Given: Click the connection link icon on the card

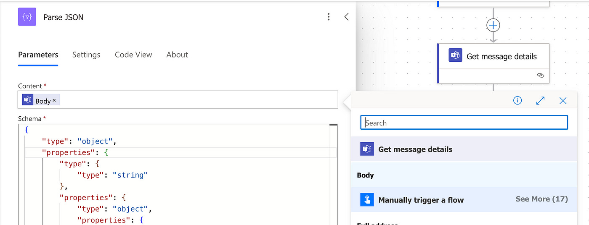Looking at the screenshot, I should tap(541, 75).
